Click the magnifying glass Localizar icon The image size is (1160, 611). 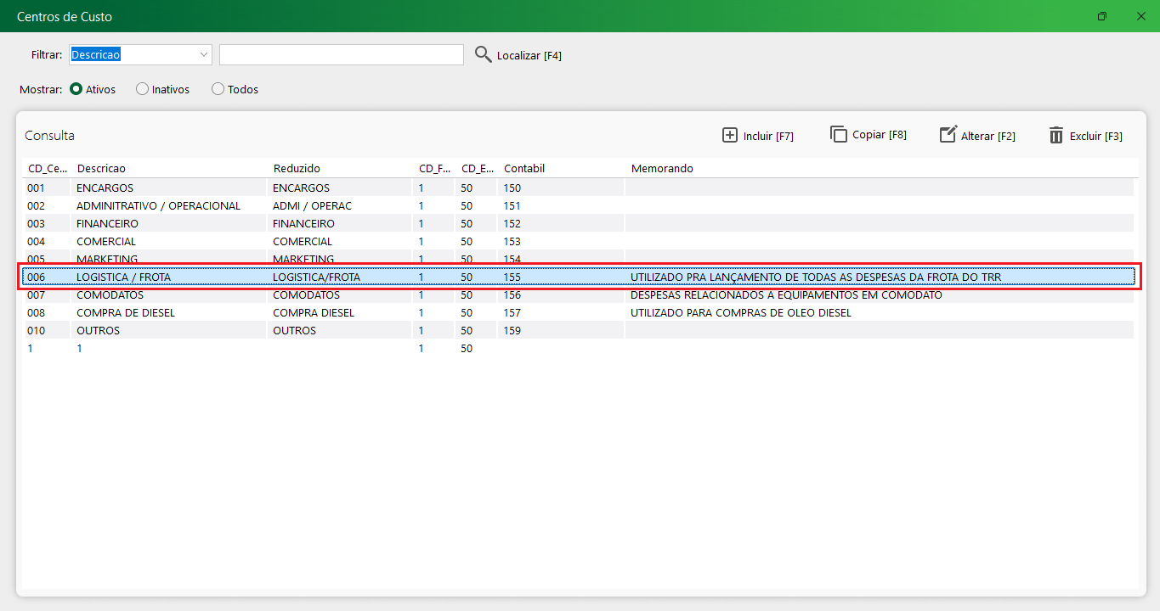[483, 54]
